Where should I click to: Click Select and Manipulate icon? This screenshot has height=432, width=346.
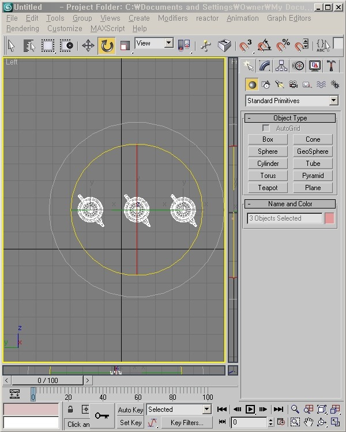tap(206, 46)
